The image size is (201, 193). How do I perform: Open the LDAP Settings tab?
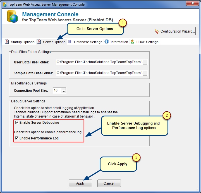[147, 42]
